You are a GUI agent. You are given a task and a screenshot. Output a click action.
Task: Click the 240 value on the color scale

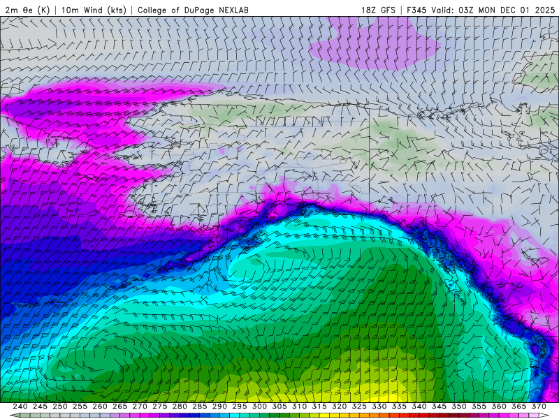point(20,406)
